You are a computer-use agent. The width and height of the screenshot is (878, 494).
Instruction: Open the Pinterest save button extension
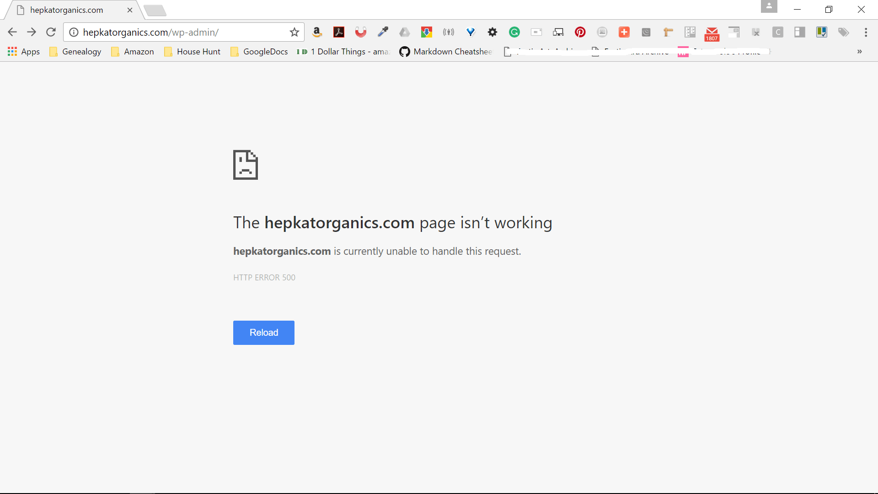click(x=580, y=32)
